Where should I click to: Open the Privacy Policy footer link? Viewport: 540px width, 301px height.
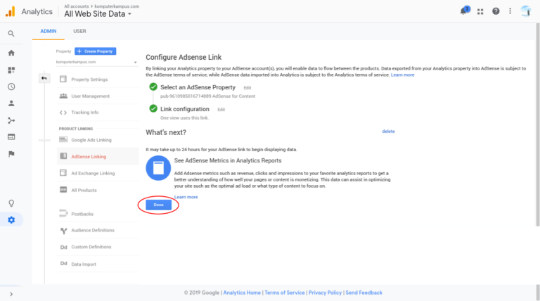(x=325, y=293)
